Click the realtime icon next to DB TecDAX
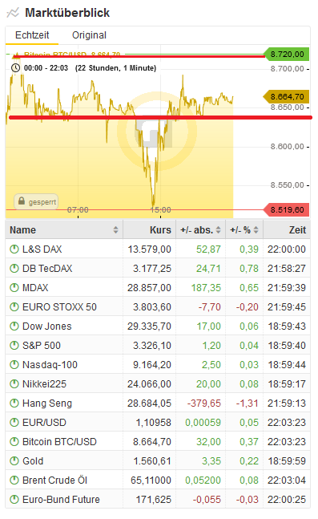The image size is (318, 519). coord(14,268)
